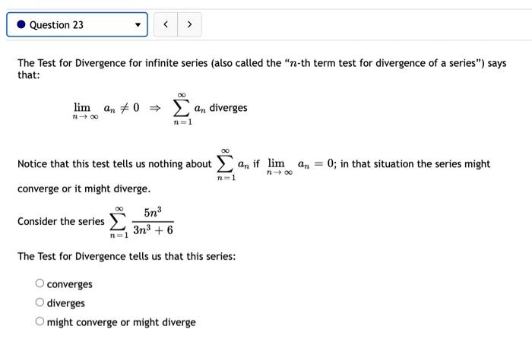This screenshot has width=532, height=342.
Task: Click the sigma symbol before "diverges"
Action: (182, 109)
